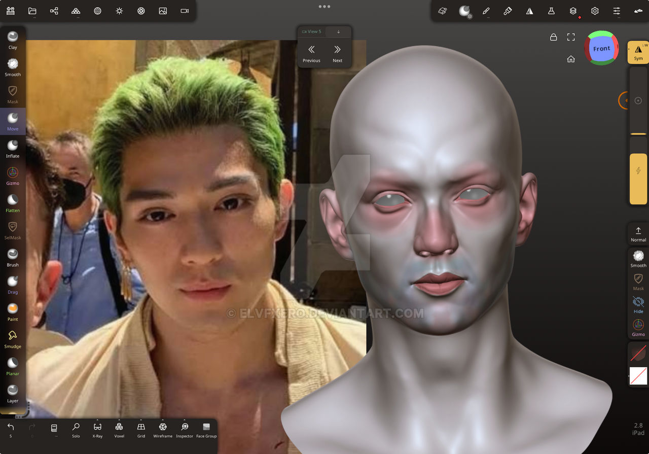Open the Stroke settings menu

(508, 11)
